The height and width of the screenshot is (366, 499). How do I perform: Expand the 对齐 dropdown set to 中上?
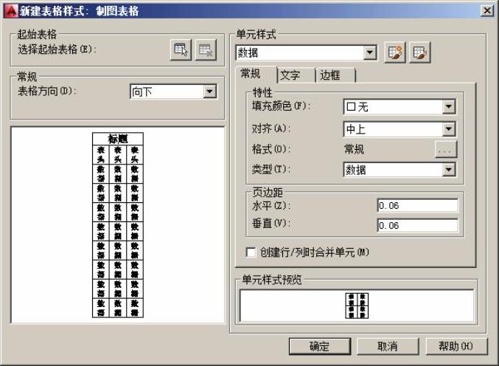click(449, 129)
